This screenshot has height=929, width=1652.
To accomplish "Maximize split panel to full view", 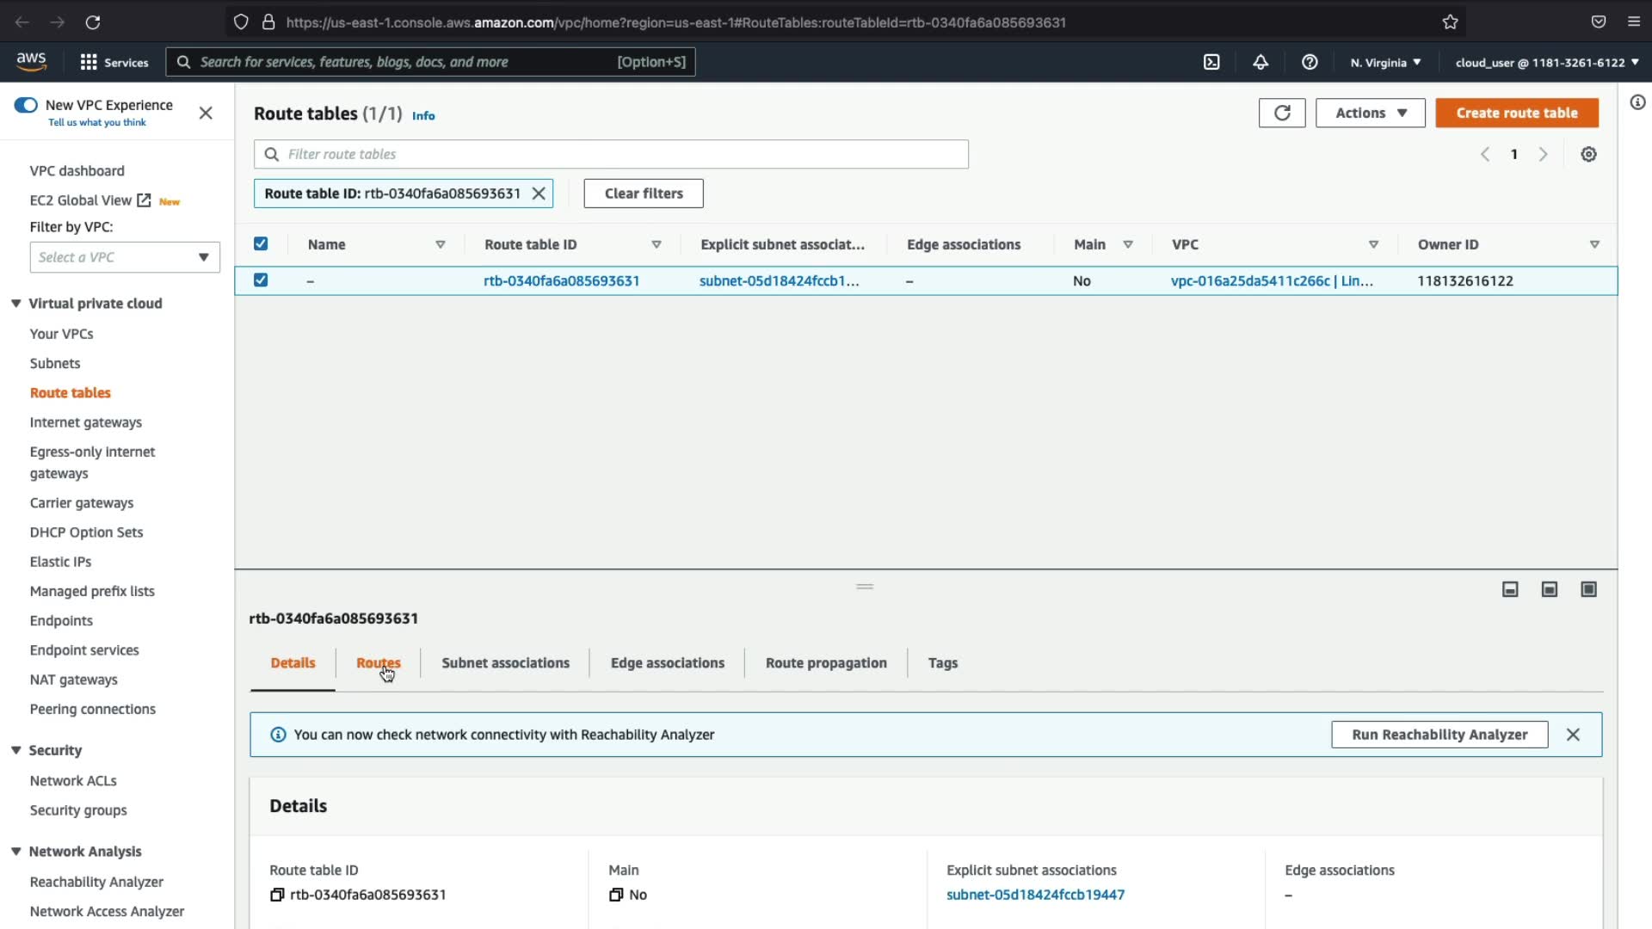I will click(1588, 589).
